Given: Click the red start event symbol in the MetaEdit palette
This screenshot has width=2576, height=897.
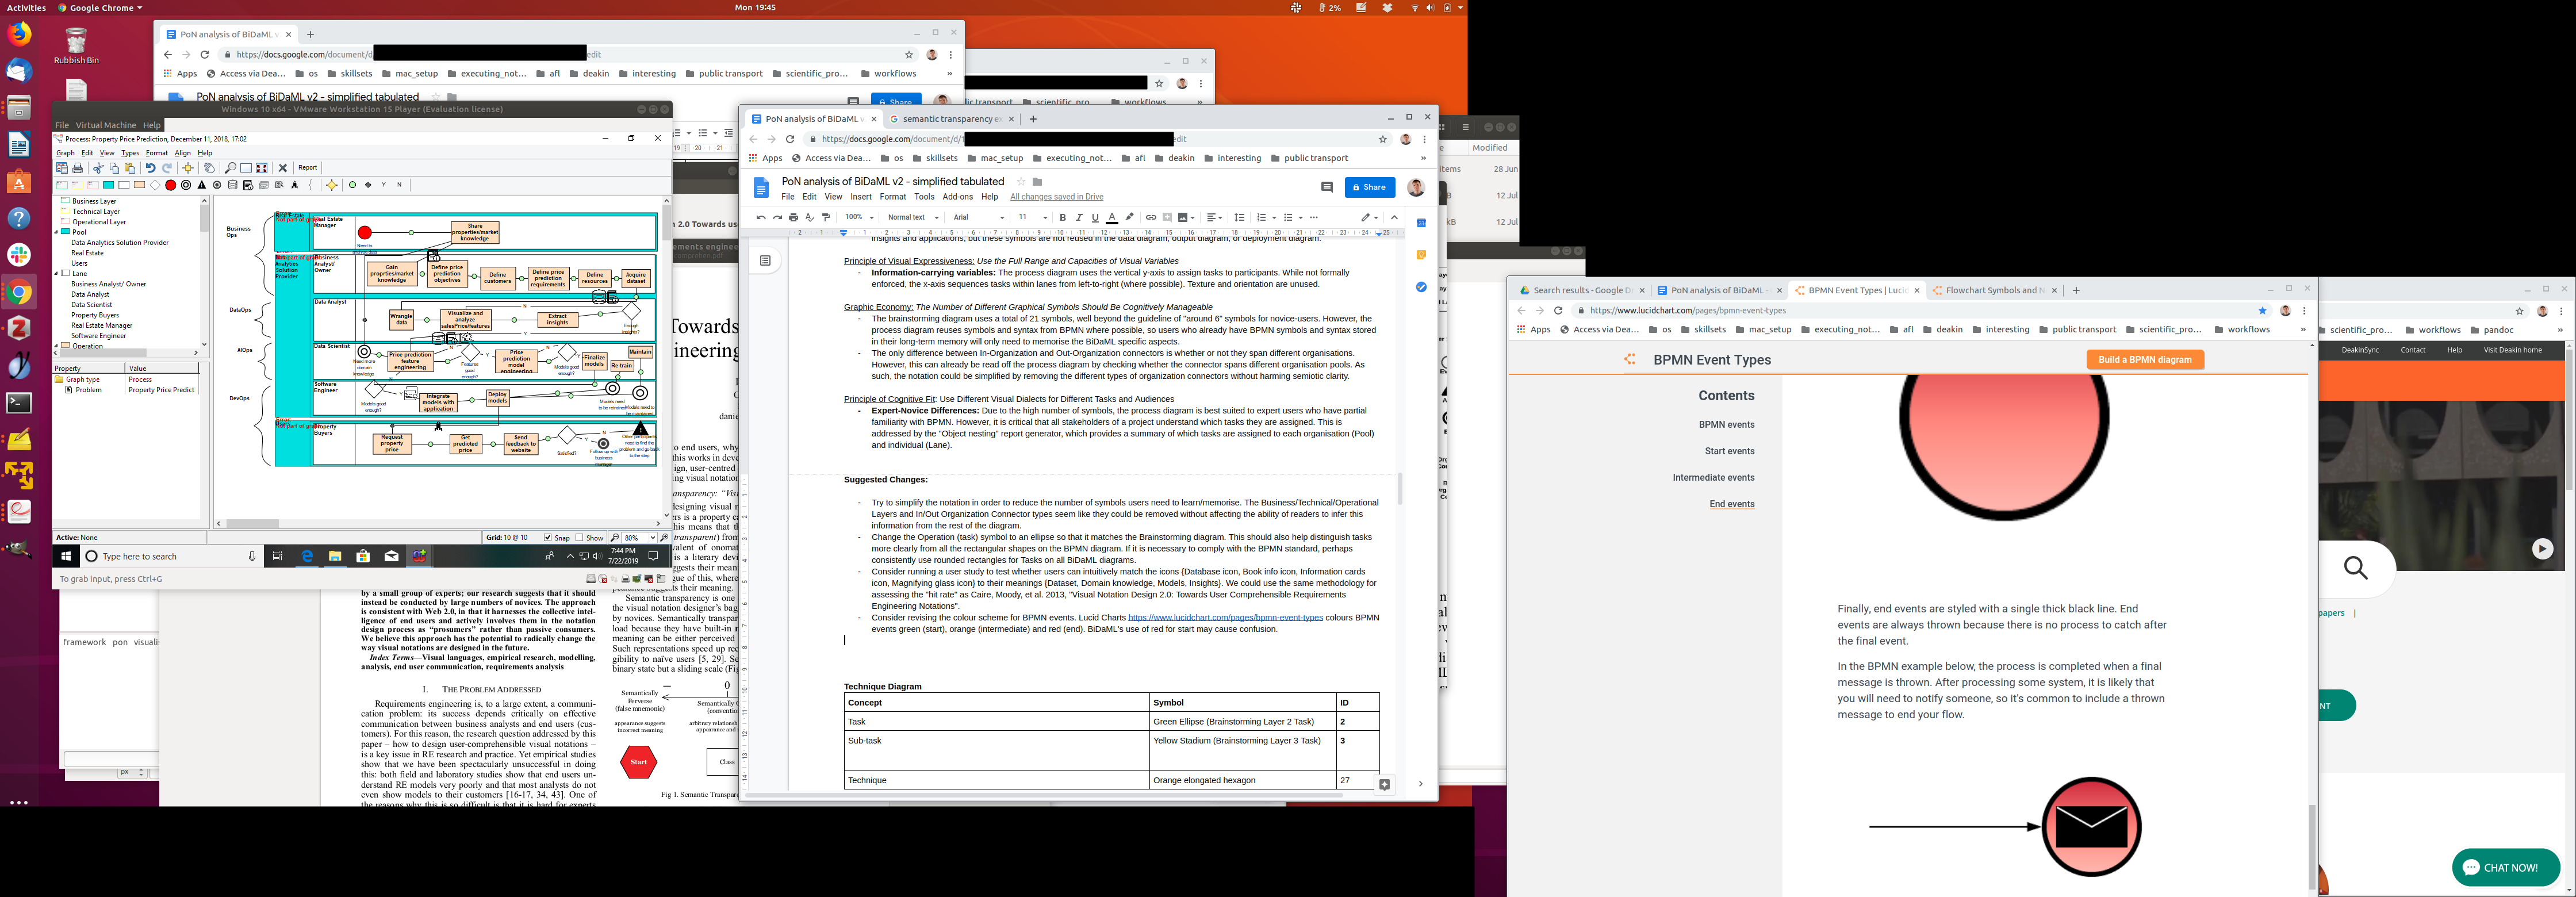Looking at the screenshot, I should [x=171, y=185].
